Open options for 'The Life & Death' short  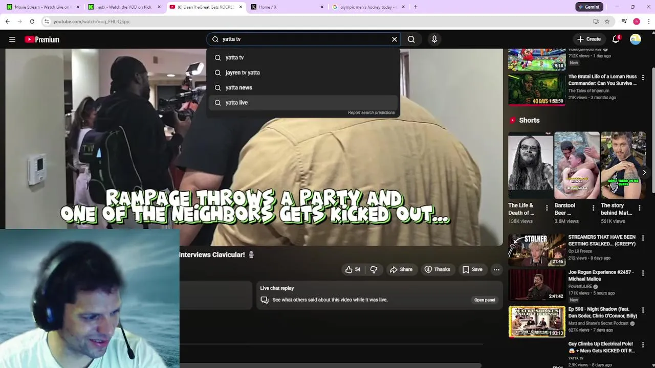[547, 208]
